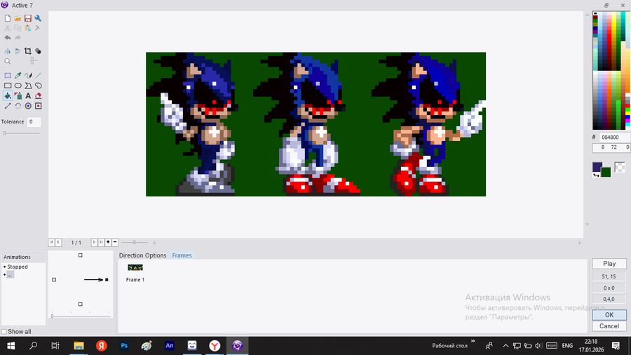Viewport: 631px width, 355px height.
Task: Open the editor options wrench icon
Action: [39, 18]
